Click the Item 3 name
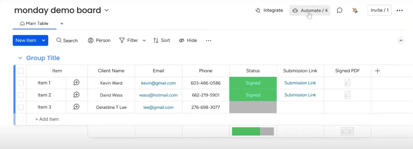Viewport: 413px width, 149px height. click(x=44, y=107)
